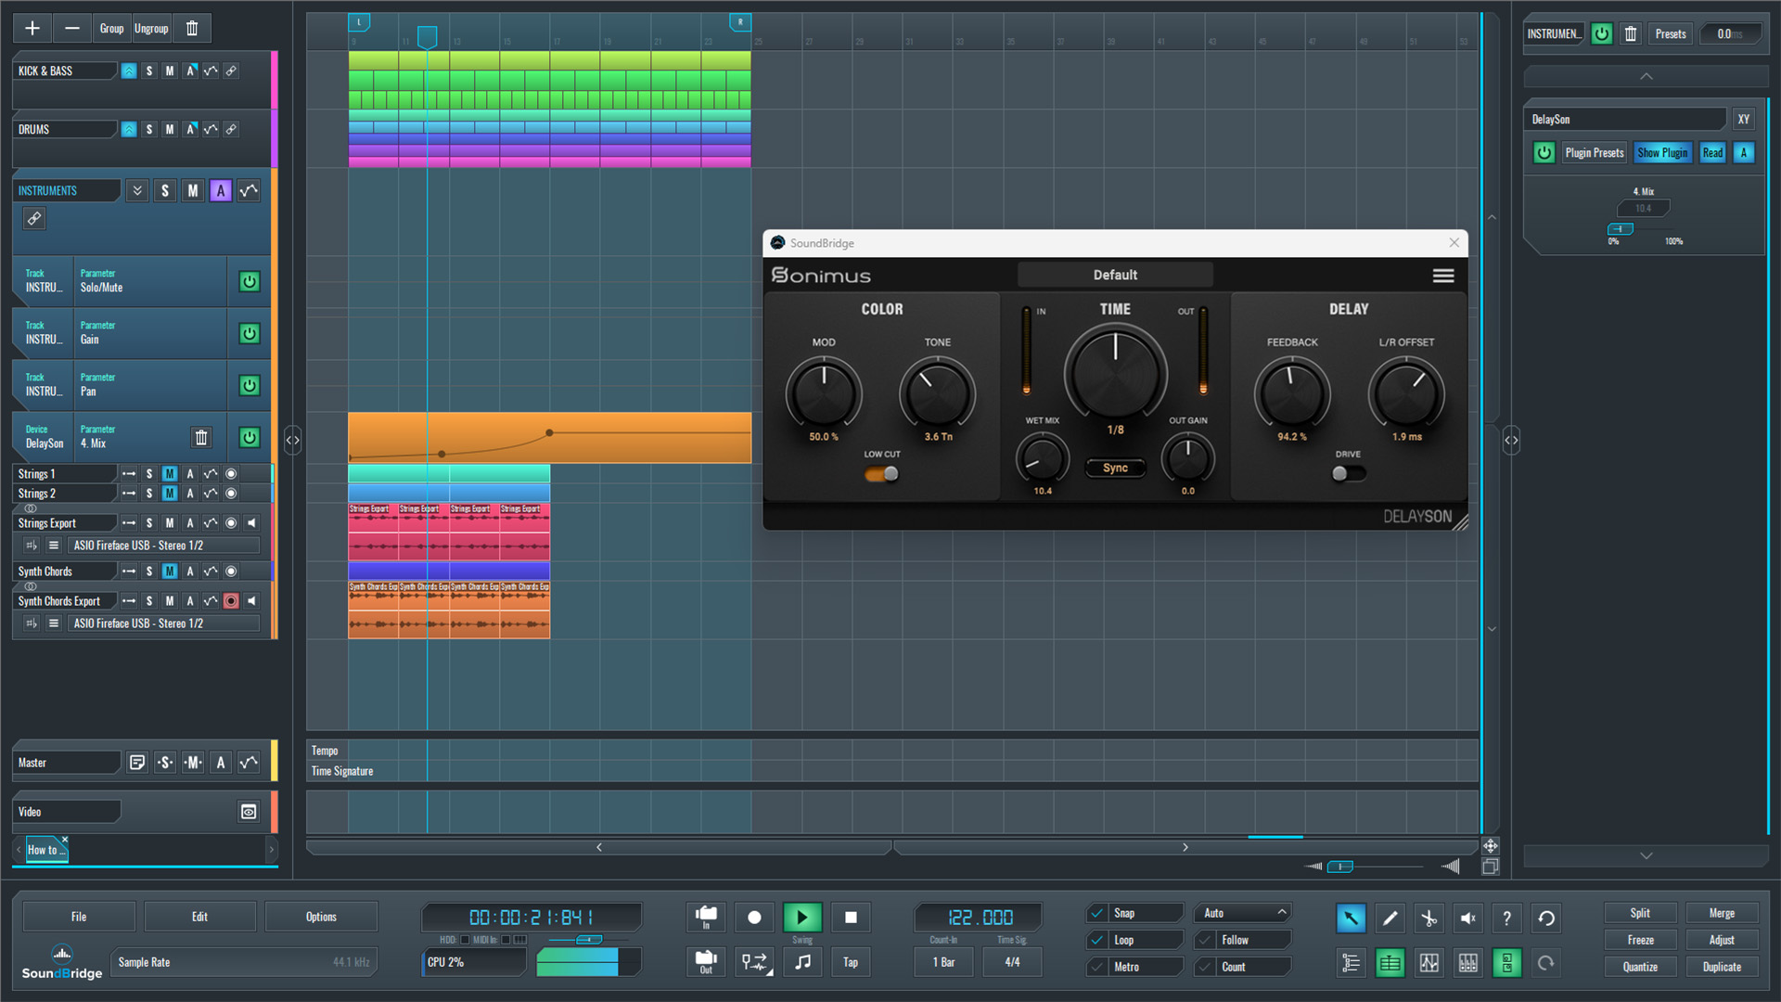Open the audio waveform editor view icon

pos(1429,964)
